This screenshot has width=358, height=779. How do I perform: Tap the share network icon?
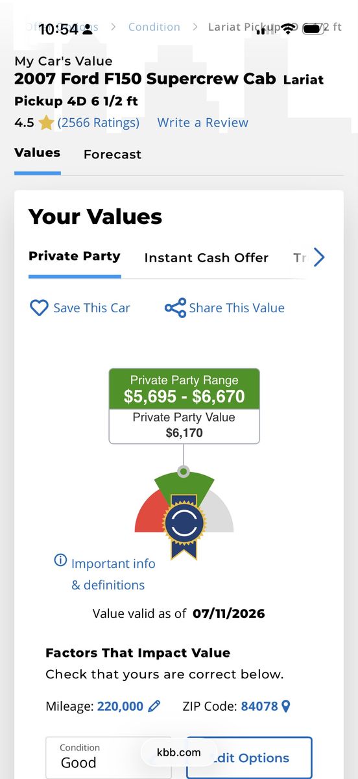point(175,308)
